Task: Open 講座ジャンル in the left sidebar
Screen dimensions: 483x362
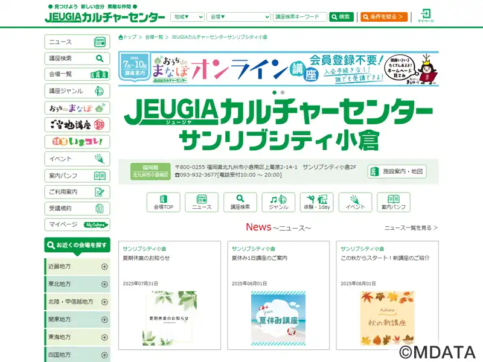Action: (x=77, y=91)
